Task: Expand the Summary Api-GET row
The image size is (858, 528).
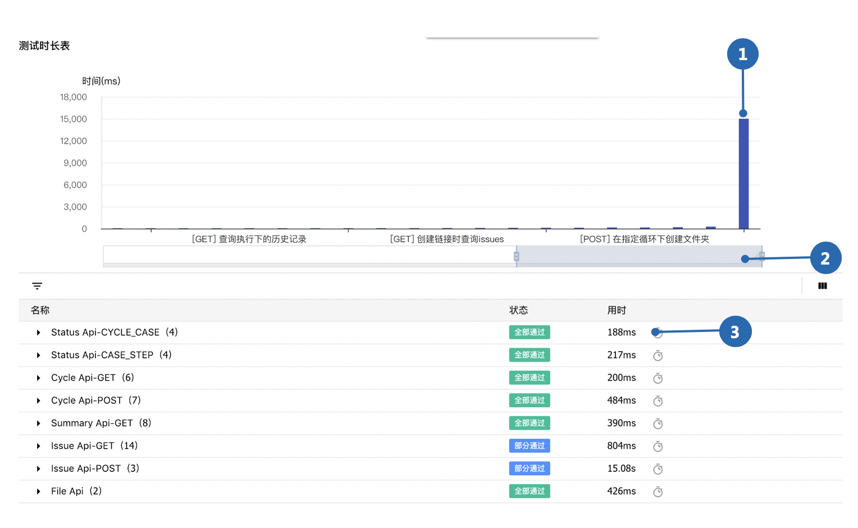Action: click(x=38, y=423)
